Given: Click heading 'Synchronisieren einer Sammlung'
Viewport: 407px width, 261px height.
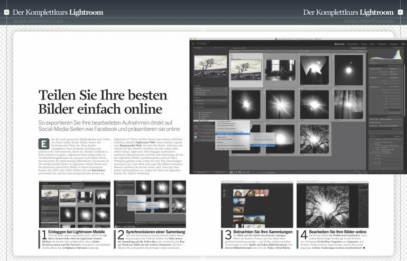Looking at the screenshot, I should [155, 232].
